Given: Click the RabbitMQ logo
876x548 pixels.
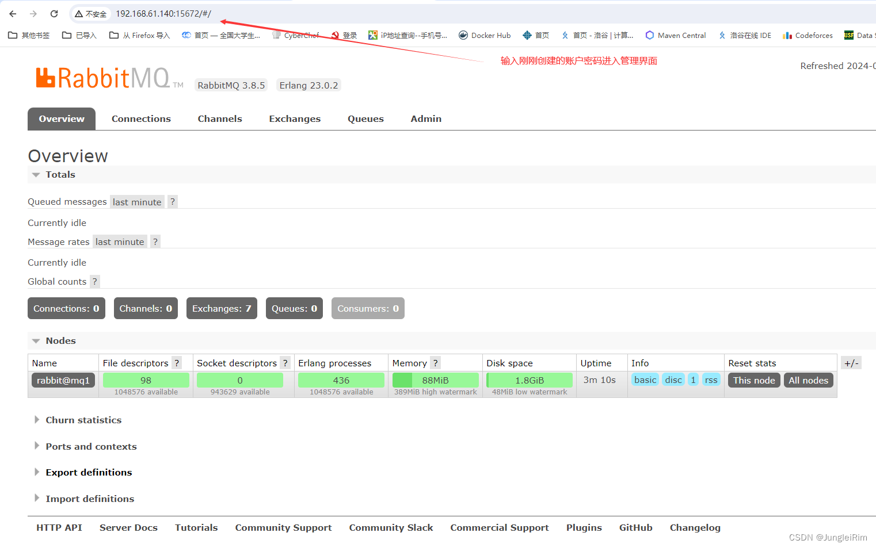Looking at the screenshot, I should tap(109, 78).
